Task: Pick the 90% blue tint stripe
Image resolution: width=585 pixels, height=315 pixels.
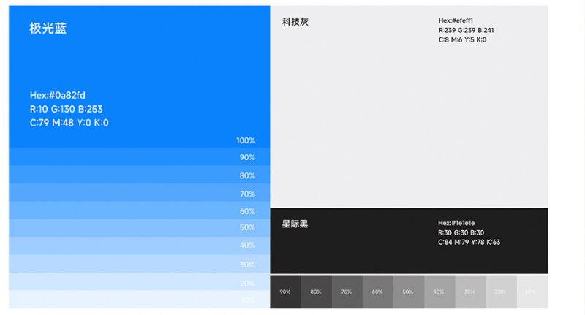Action: pos(139,156)
